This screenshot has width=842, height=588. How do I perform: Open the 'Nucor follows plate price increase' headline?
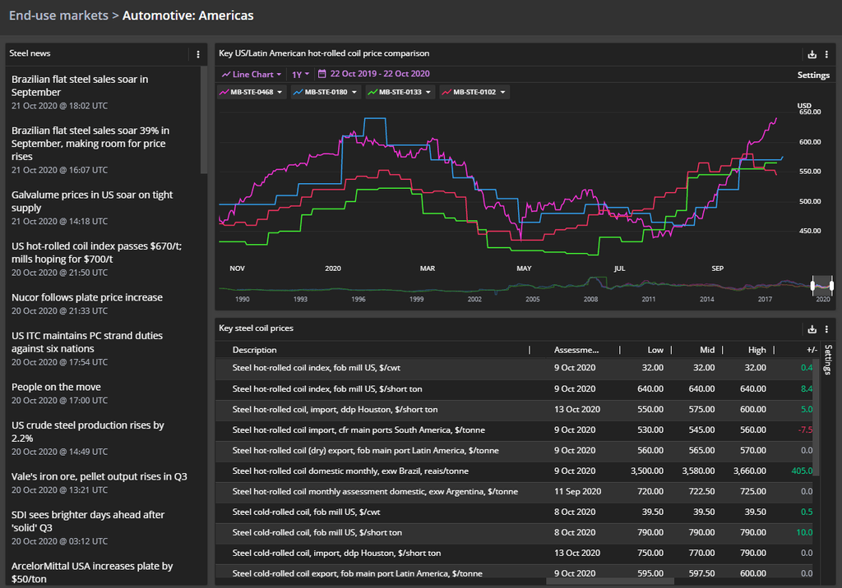(x=87, y=297)
